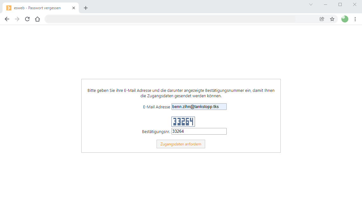Click the esweb tab favicon

(9, 8)
